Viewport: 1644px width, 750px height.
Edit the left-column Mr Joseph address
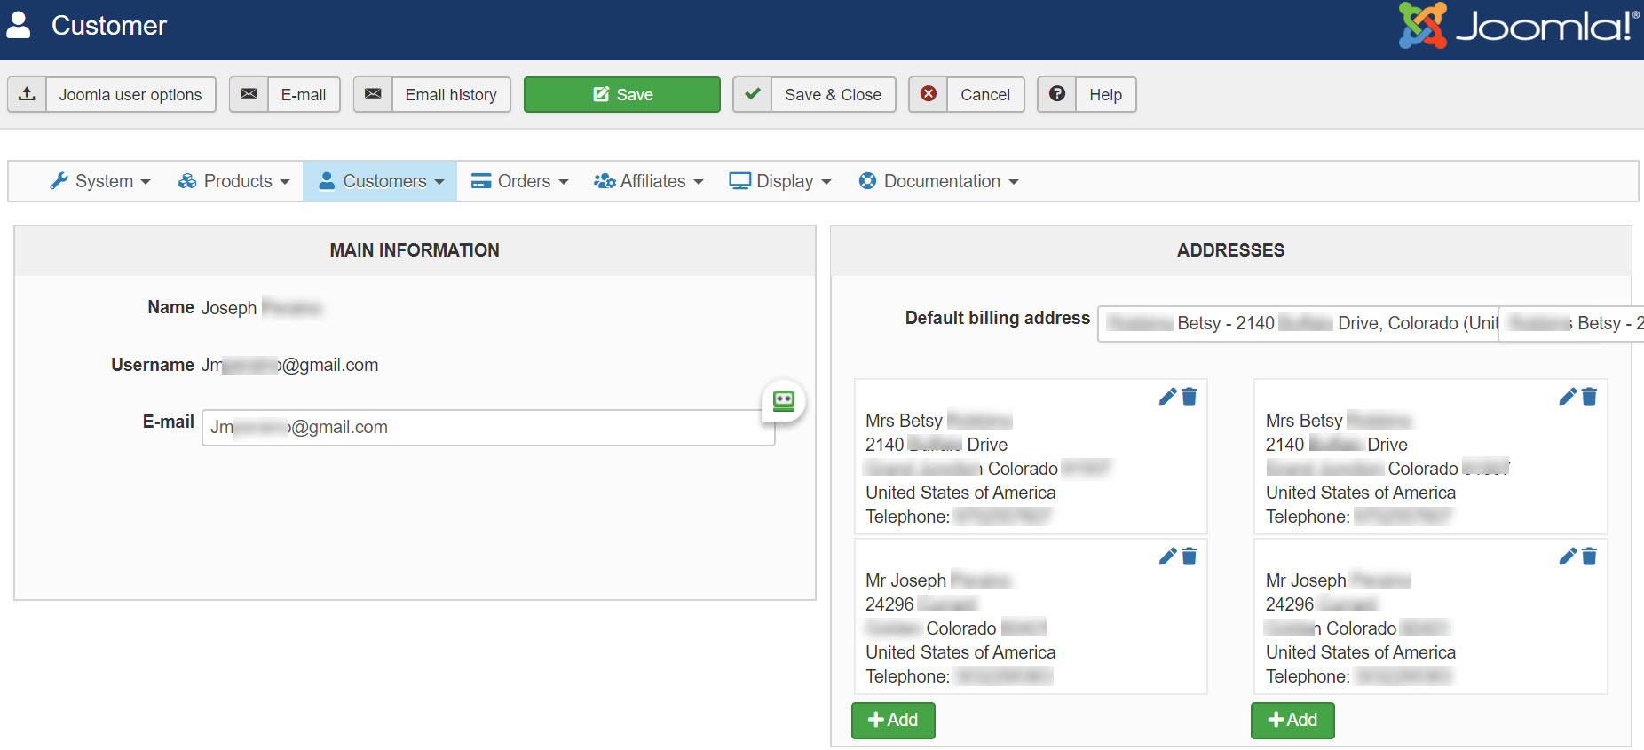1167,557
